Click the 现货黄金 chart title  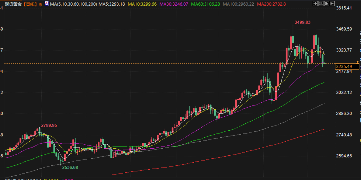pyautogui.click(x=13, y=4)
